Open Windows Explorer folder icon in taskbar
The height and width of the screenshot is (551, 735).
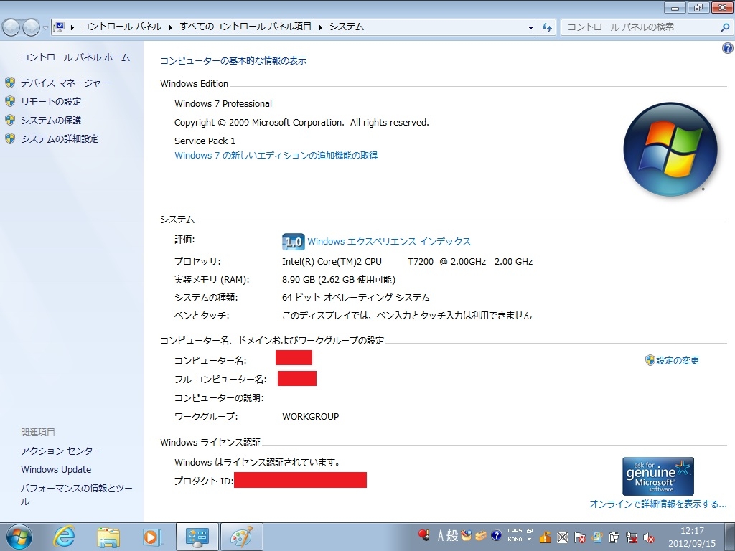pyautogui.click(x=108, y=536)
